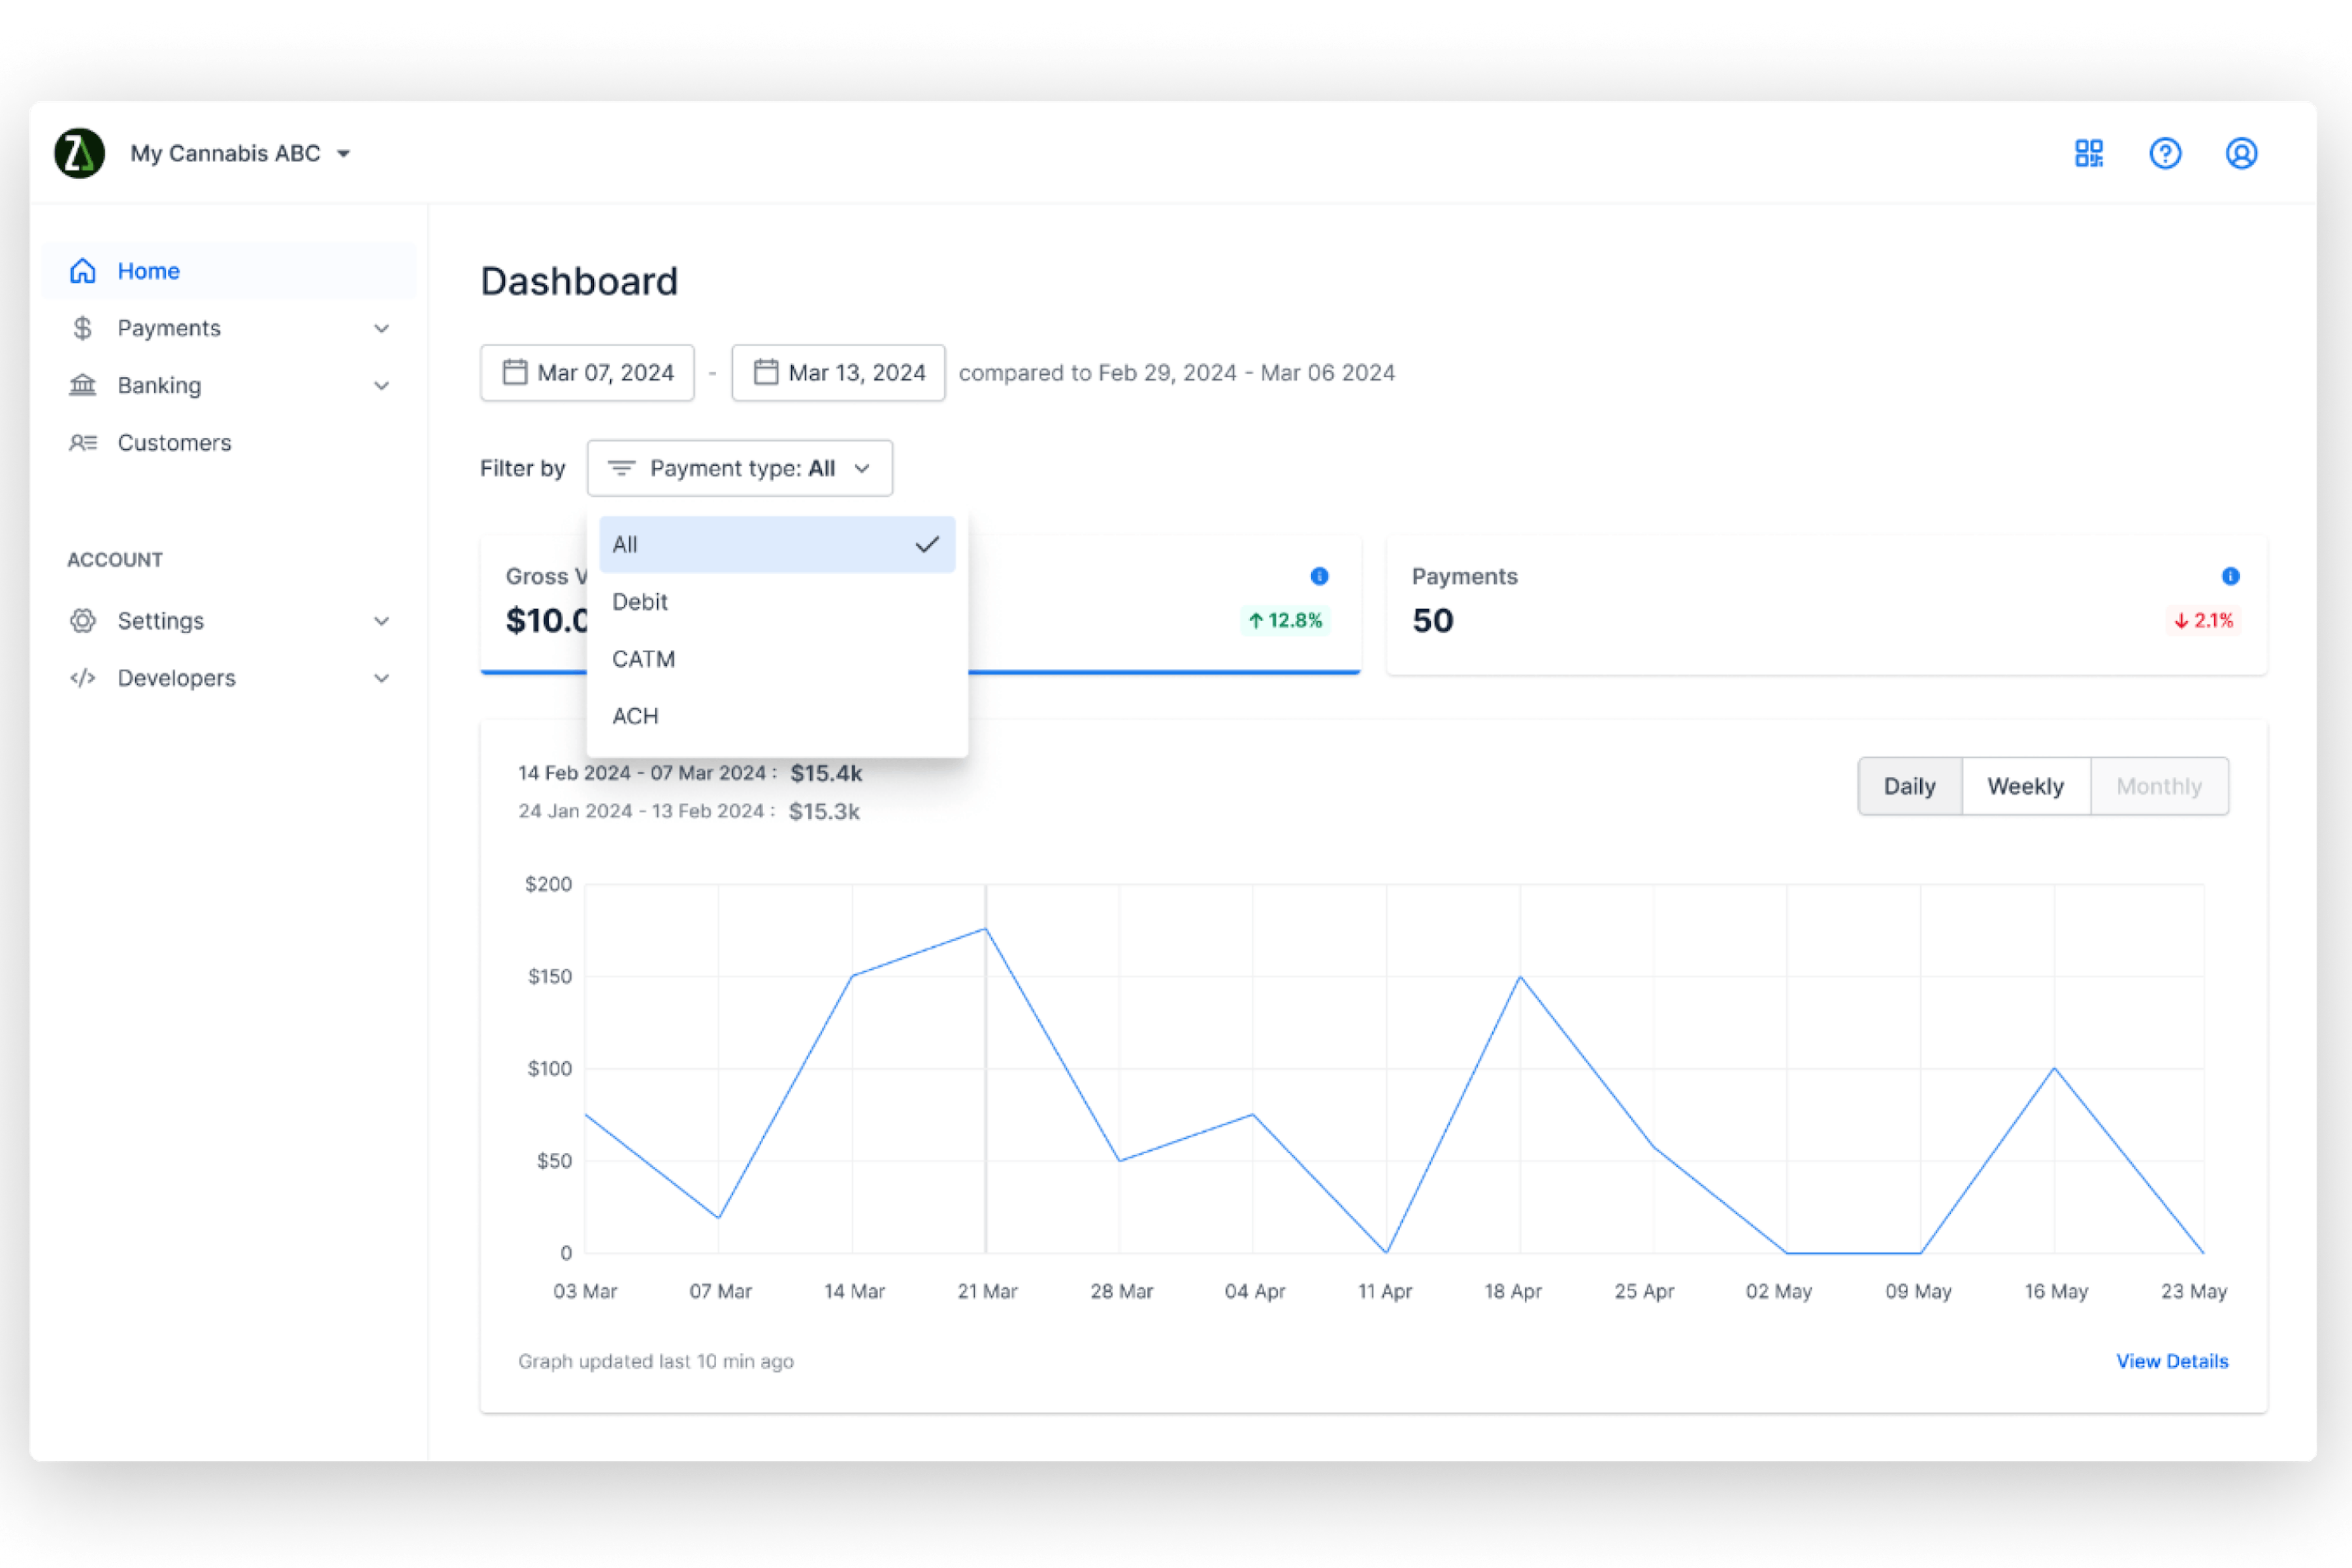Click the 21 Mar peak on graph line

(x=985, y=929)
